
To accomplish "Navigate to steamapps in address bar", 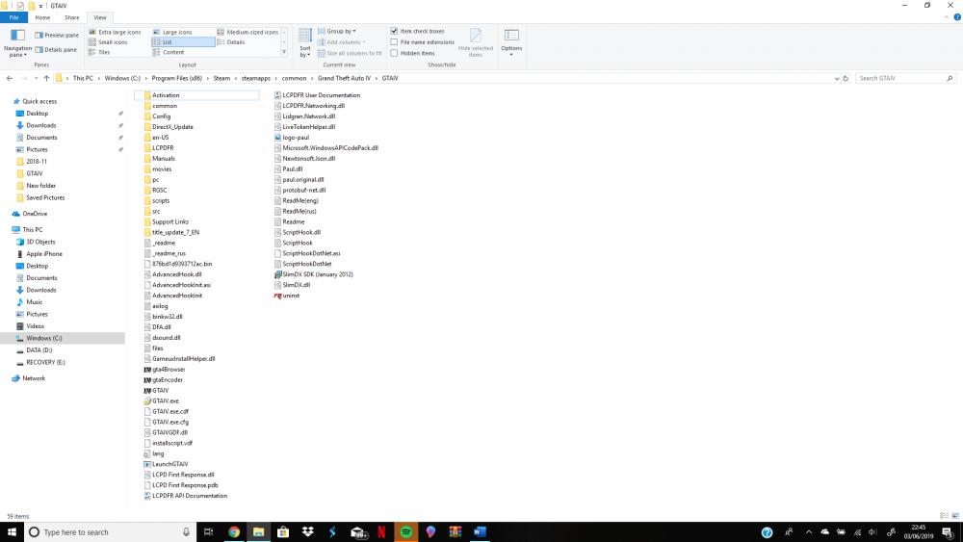I will pyautogui.click(x=255, y=79).
